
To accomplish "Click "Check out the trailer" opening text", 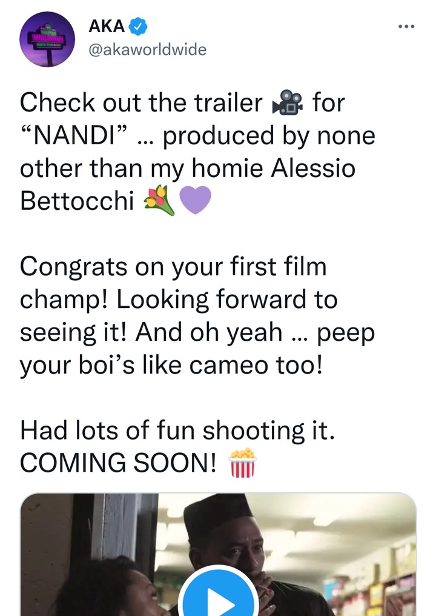I will pos(141,102).
